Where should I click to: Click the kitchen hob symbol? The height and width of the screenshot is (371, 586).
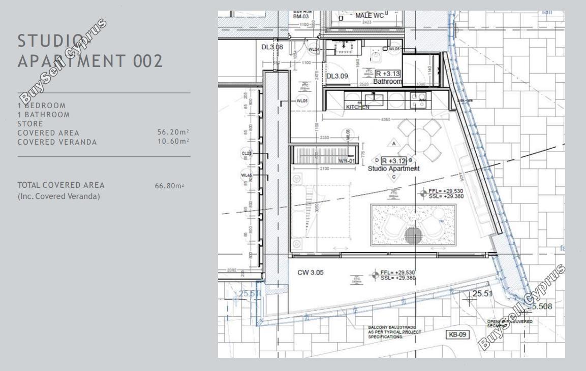[418, 100]
